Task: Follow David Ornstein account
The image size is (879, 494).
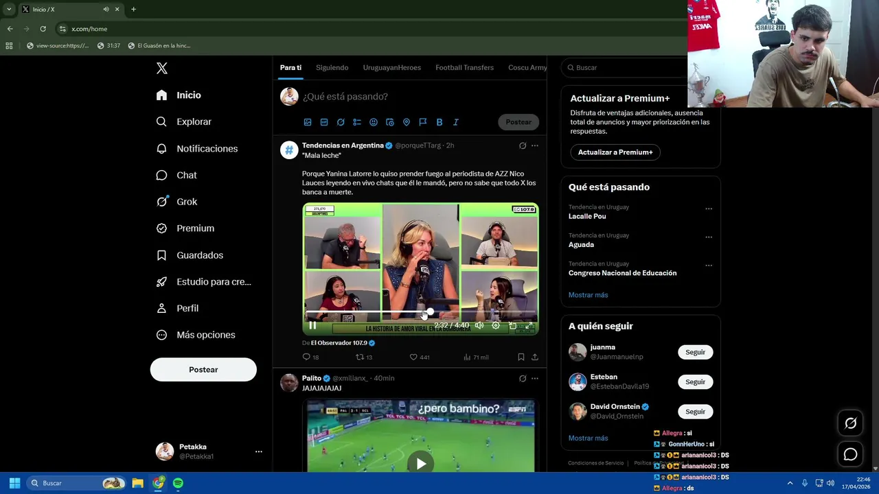Action: coord(695,412)
